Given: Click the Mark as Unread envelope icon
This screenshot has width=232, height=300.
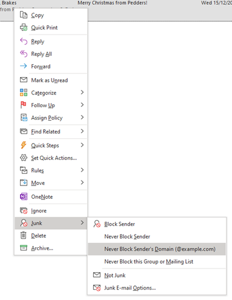Looking at the screenshot, I should [x=24, y=80].
